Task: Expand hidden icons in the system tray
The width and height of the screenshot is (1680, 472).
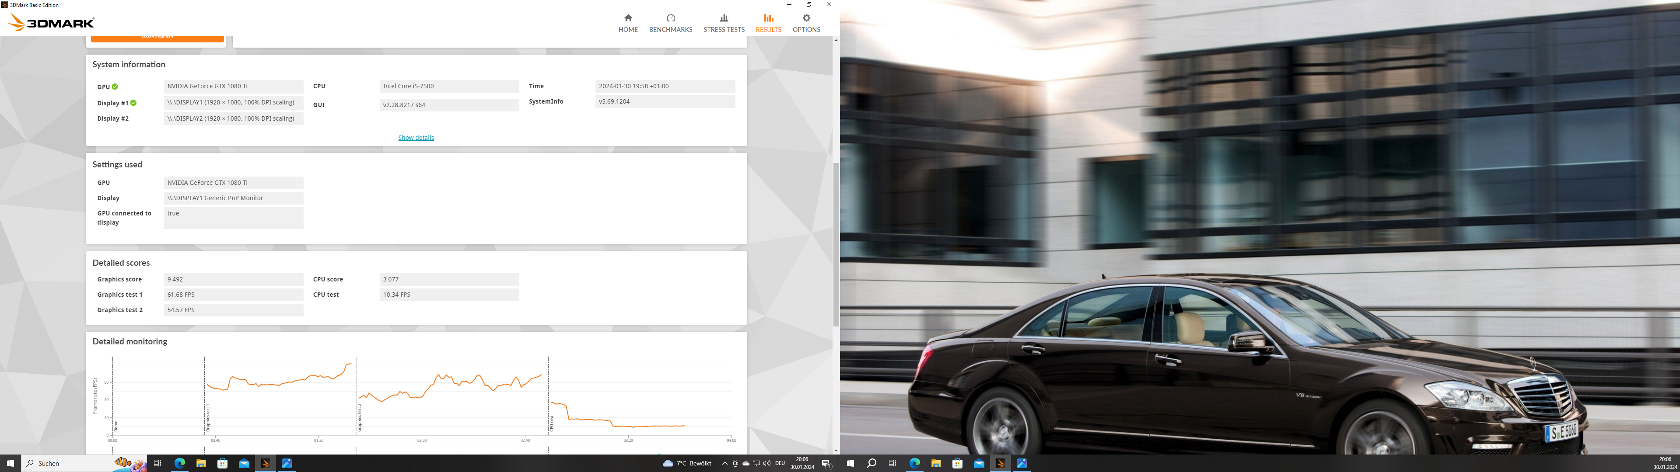Action: [726, 464]
